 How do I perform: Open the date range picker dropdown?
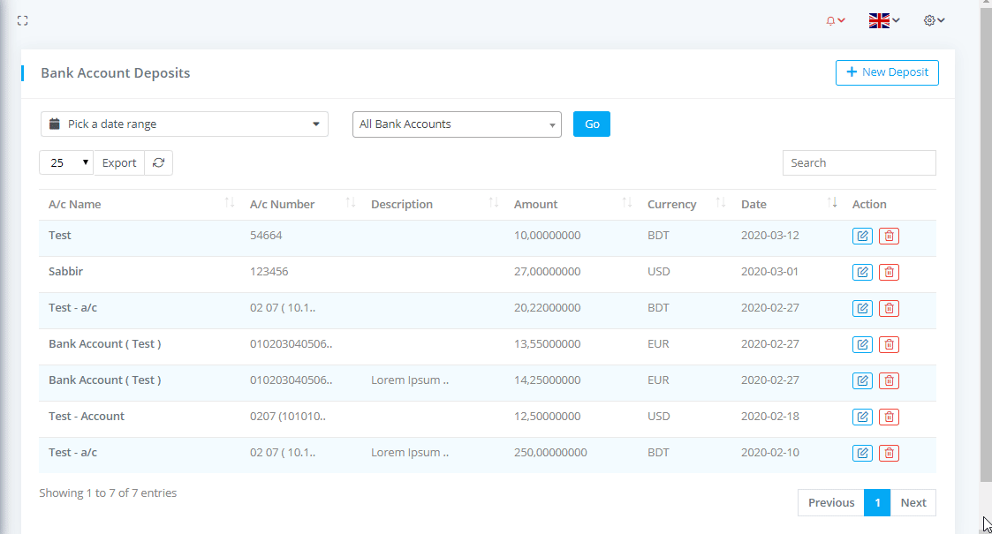click(x=185, y=124)
